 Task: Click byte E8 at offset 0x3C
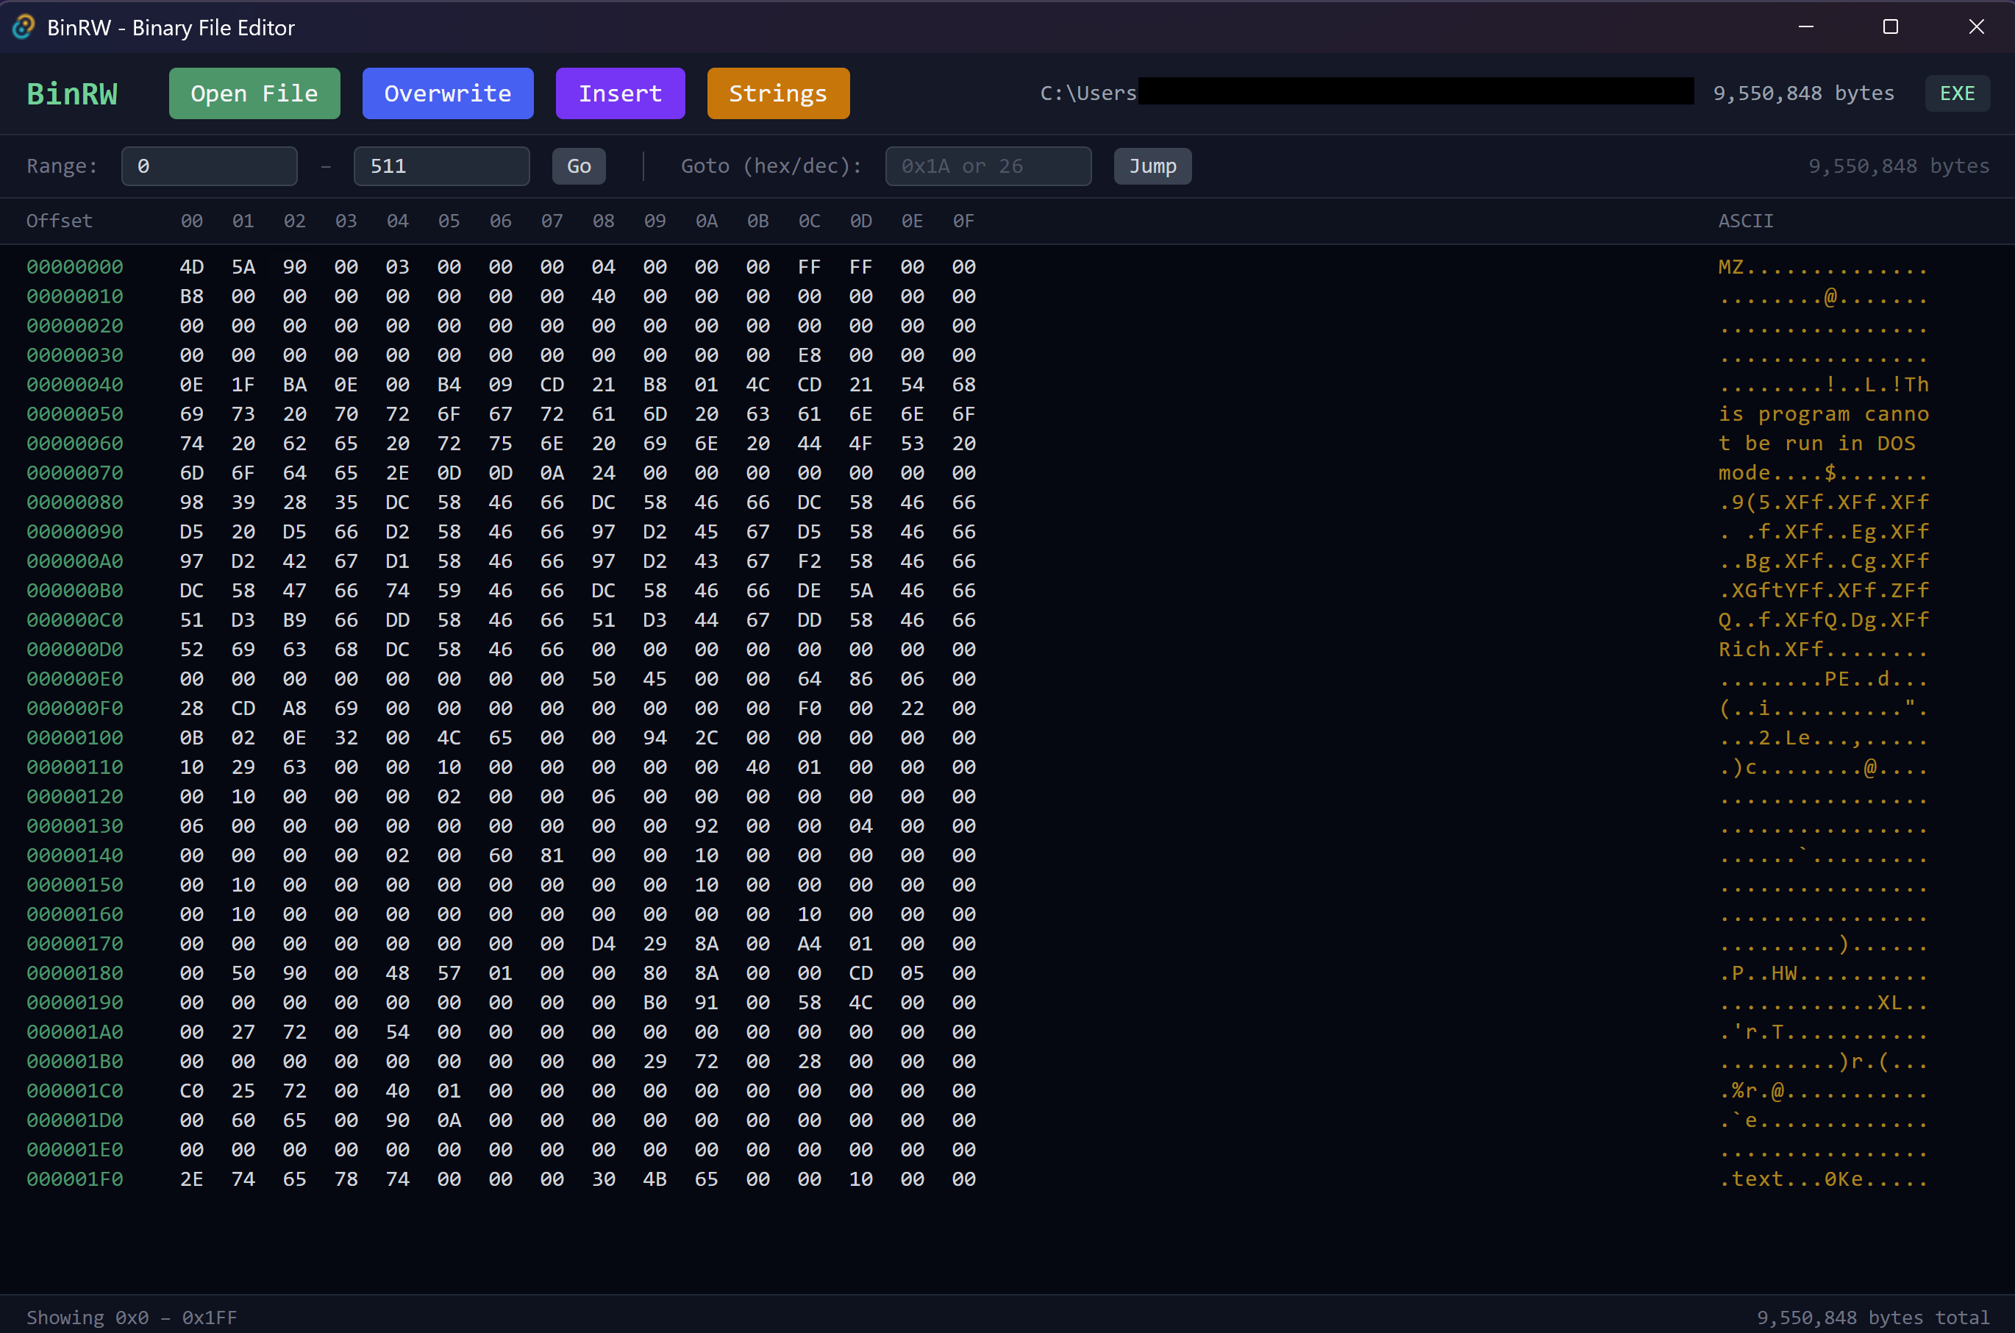pyautogui.click(x=809, y=355)
